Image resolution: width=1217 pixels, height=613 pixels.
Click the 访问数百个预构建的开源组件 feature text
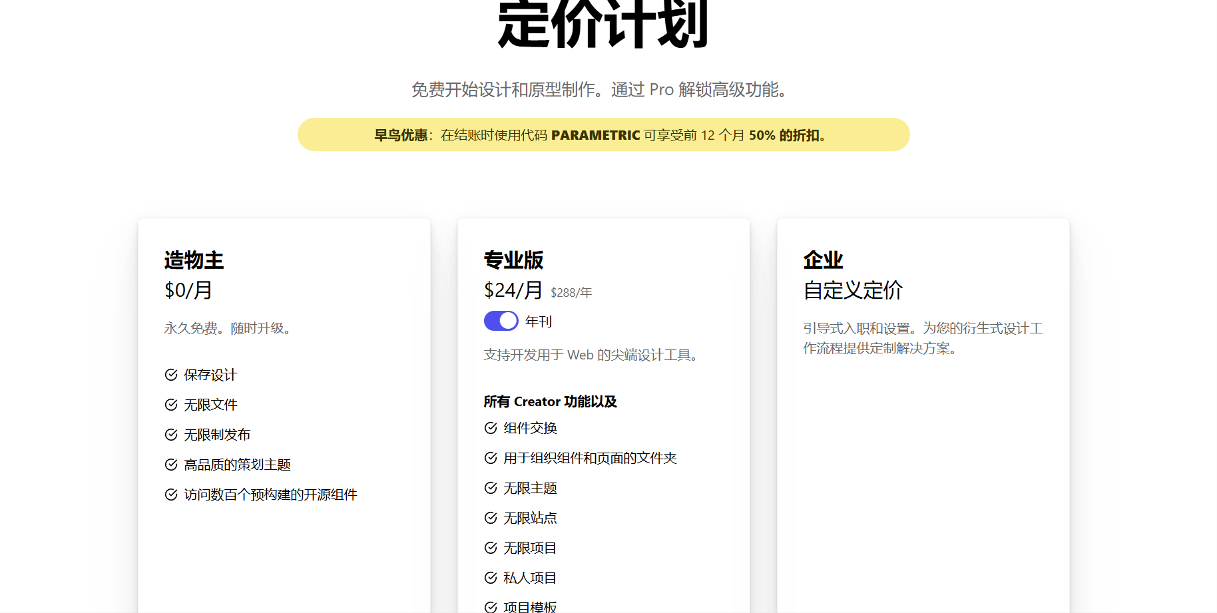tap(270, 495)
